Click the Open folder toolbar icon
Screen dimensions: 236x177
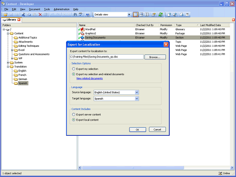click(x=6, y=15)
